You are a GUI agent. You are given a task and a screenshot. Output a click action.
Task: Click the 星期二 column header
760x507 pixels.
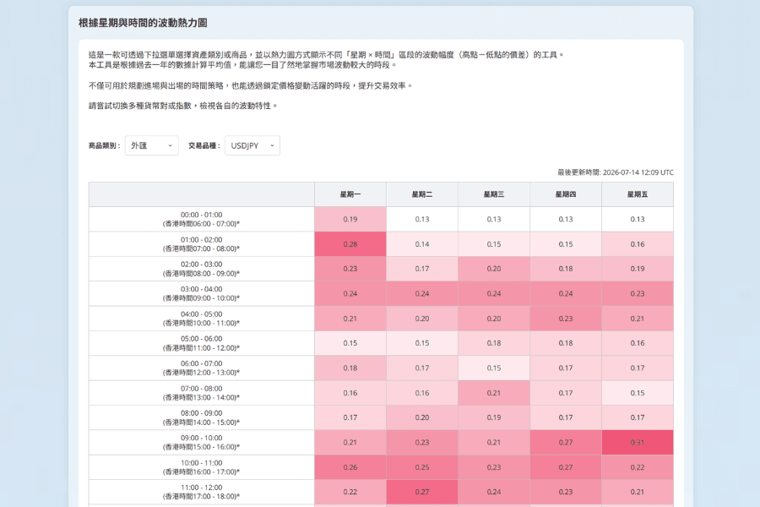(422, 194)
